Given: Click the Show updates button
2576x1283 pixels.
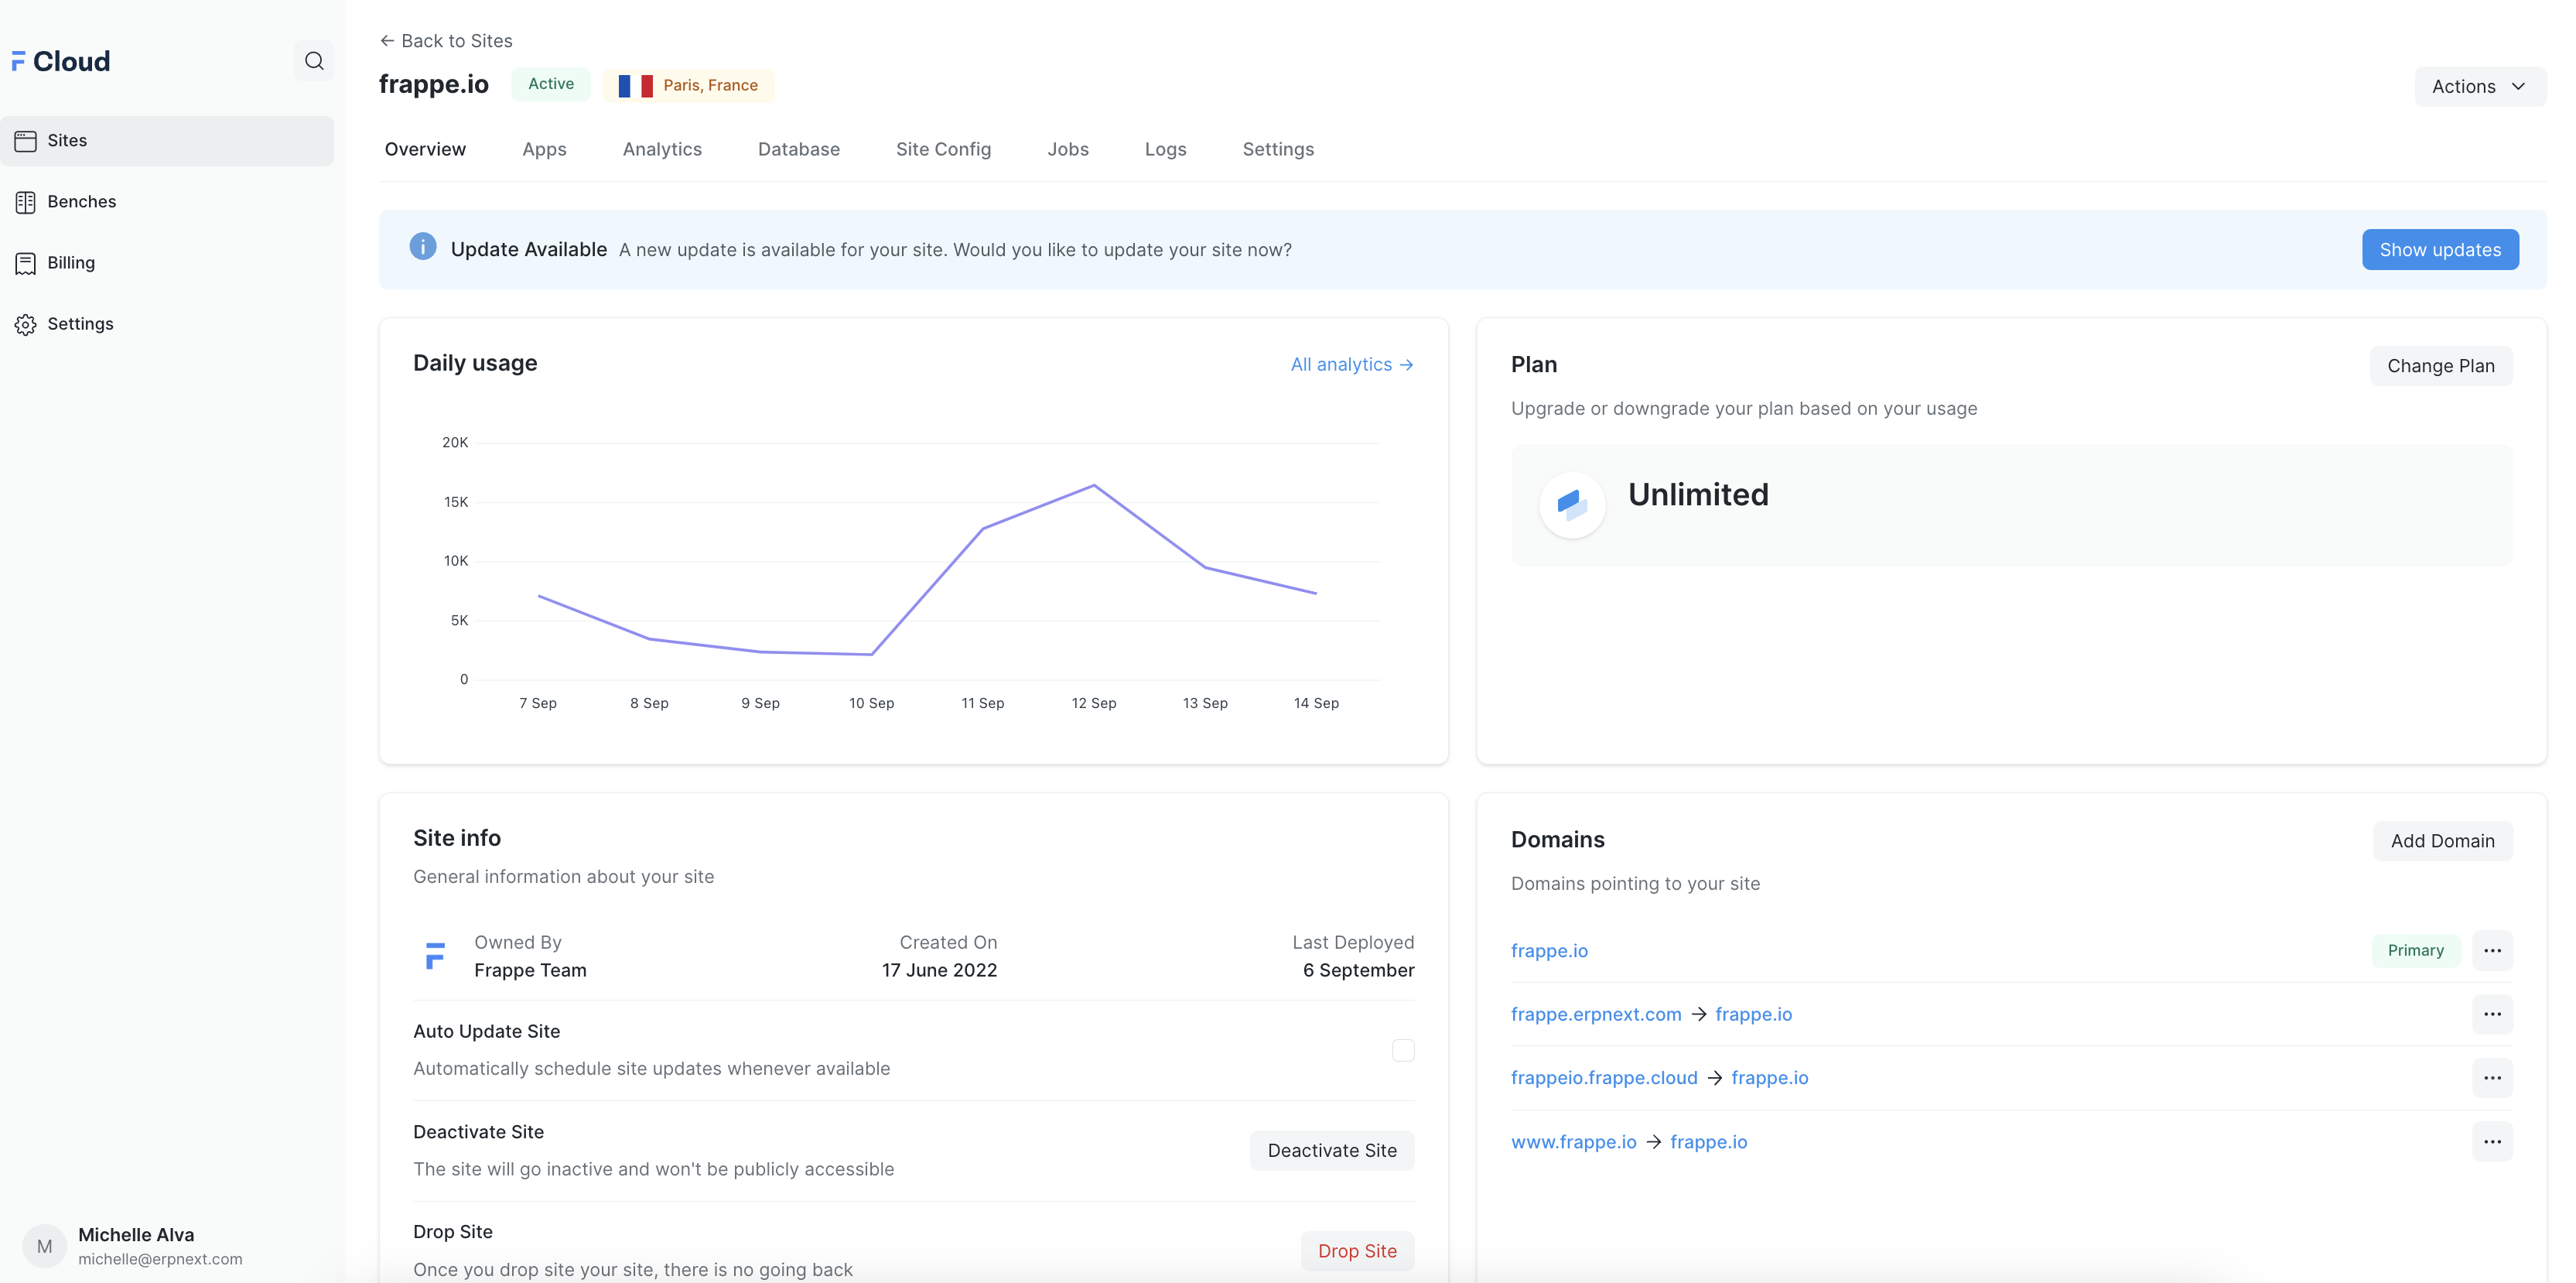Looking at the screenshot, I should point(2440,250).
